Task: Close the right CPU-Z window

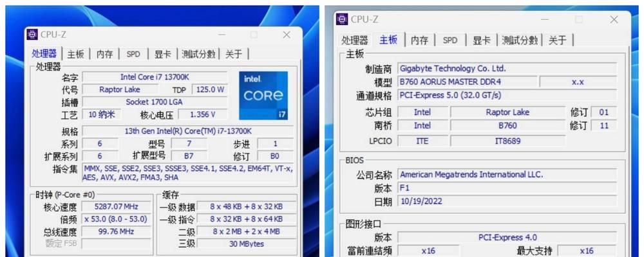Action: click(614, 19)
